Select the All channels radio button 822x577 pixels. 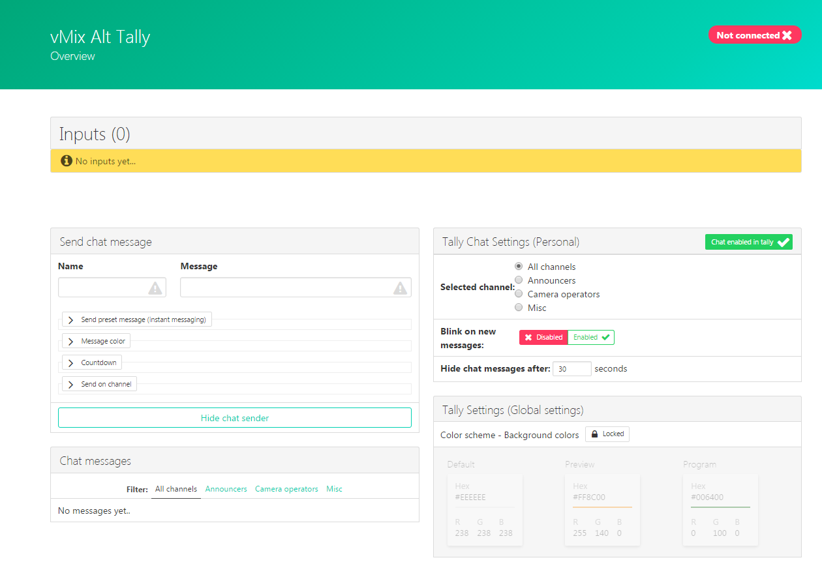pyautogui.click(x=519, y=266)
